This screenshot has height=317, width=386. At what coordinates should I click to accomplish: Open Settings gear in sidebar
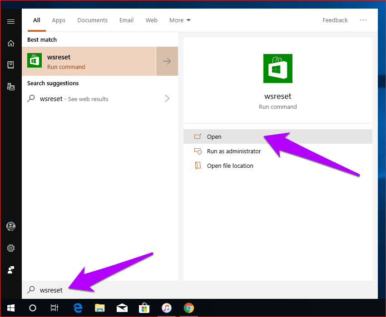(11, 248)
